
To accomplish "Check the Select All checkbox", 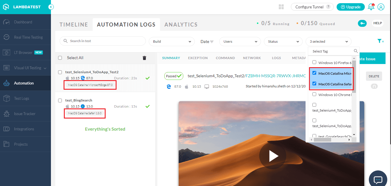I will point(60,58).
